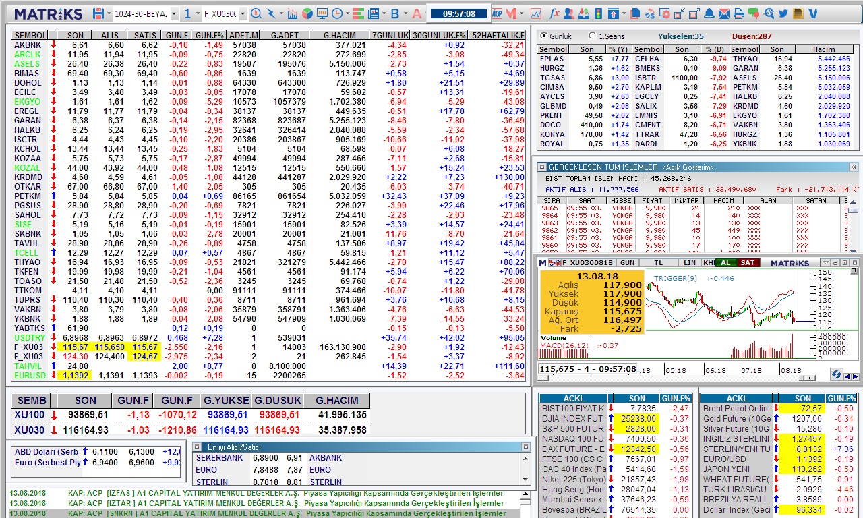The width and height of the screenshot is (863, 518).
Task: Click the SEMBOL column header
Action: (30, 35)
